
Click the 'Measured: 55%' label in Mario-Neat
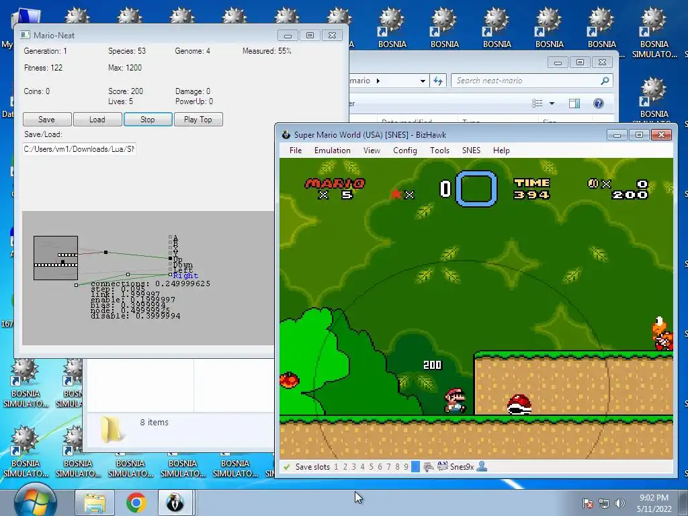(x=267, y=51)
